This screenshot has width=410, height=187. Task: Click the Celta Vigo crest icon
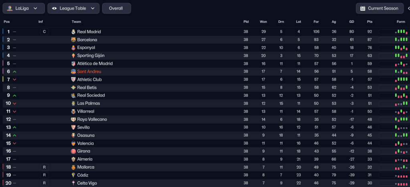tap(73, 183)
